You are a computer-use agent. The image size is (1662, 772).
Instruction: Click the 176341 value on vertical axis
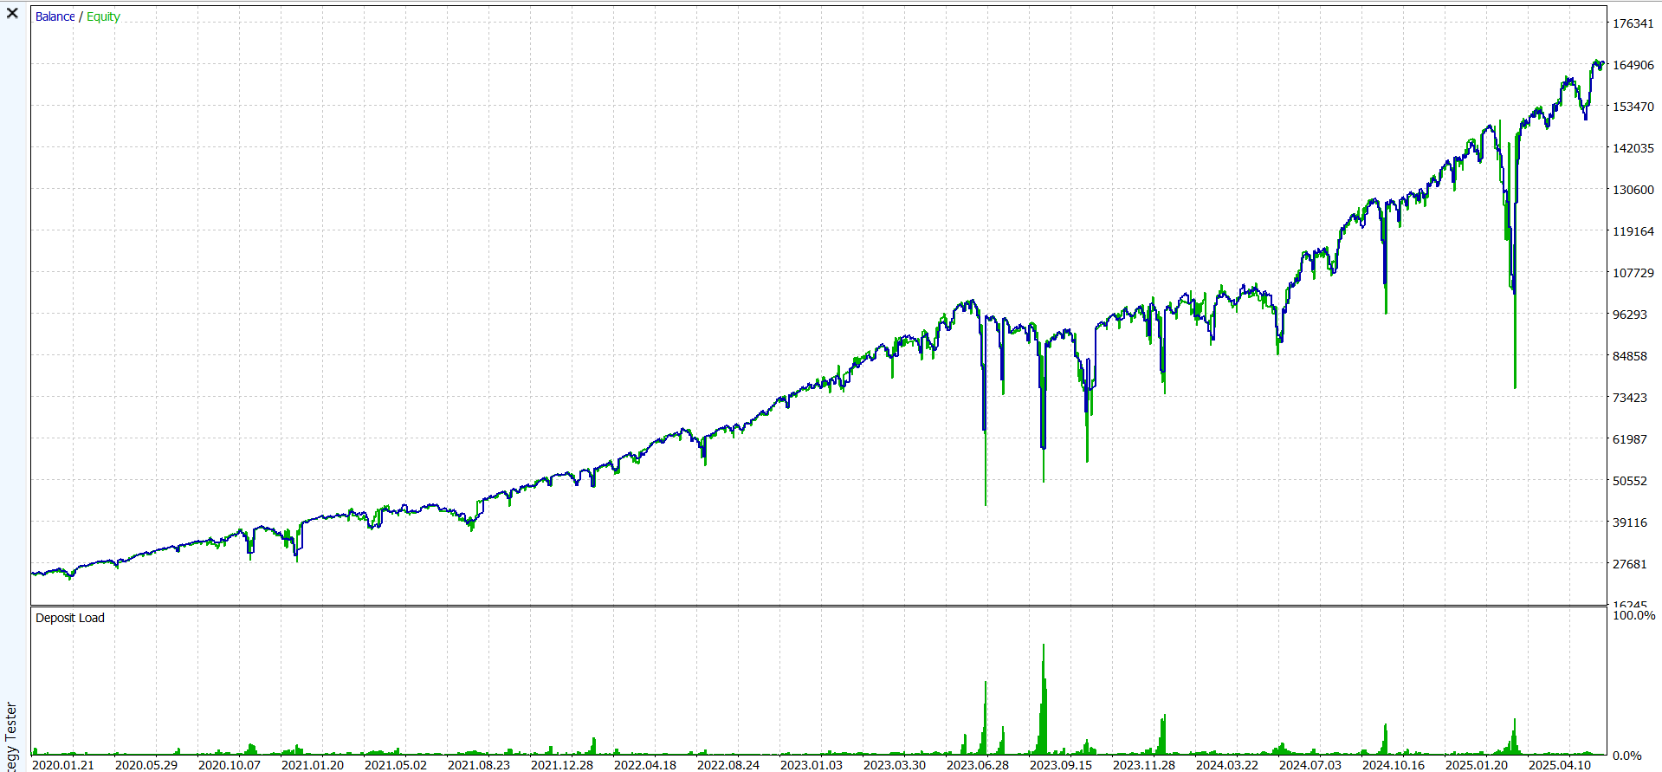(x=1633, y=23)
